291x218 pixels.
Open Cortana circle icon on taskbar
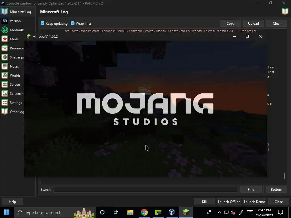pos(102,212)
